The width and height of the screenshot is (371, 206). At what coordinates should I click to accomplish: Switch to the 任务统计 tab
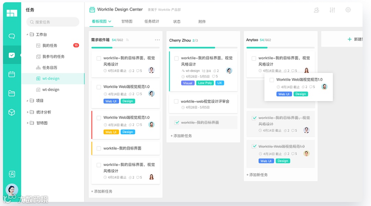[152, 21]
